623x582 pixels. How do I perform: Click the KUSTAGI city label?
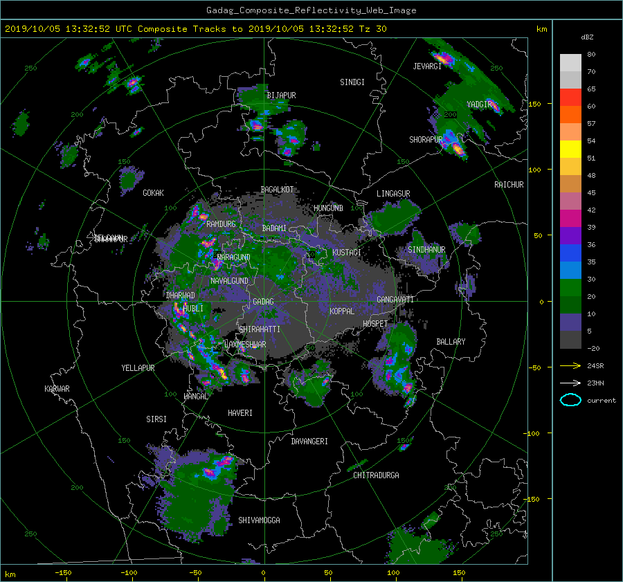coord(347,253)
